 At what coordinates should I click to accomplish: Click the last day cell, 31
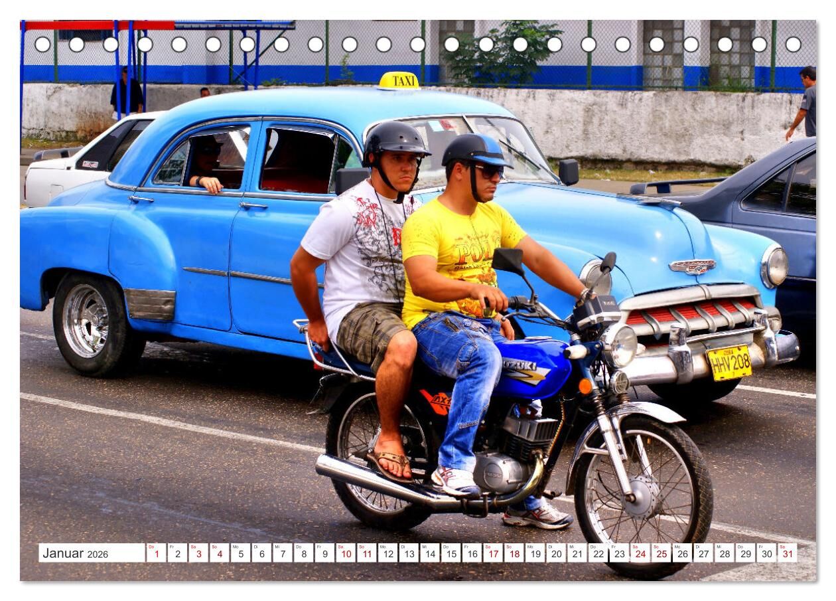click(x=787, y=553)
